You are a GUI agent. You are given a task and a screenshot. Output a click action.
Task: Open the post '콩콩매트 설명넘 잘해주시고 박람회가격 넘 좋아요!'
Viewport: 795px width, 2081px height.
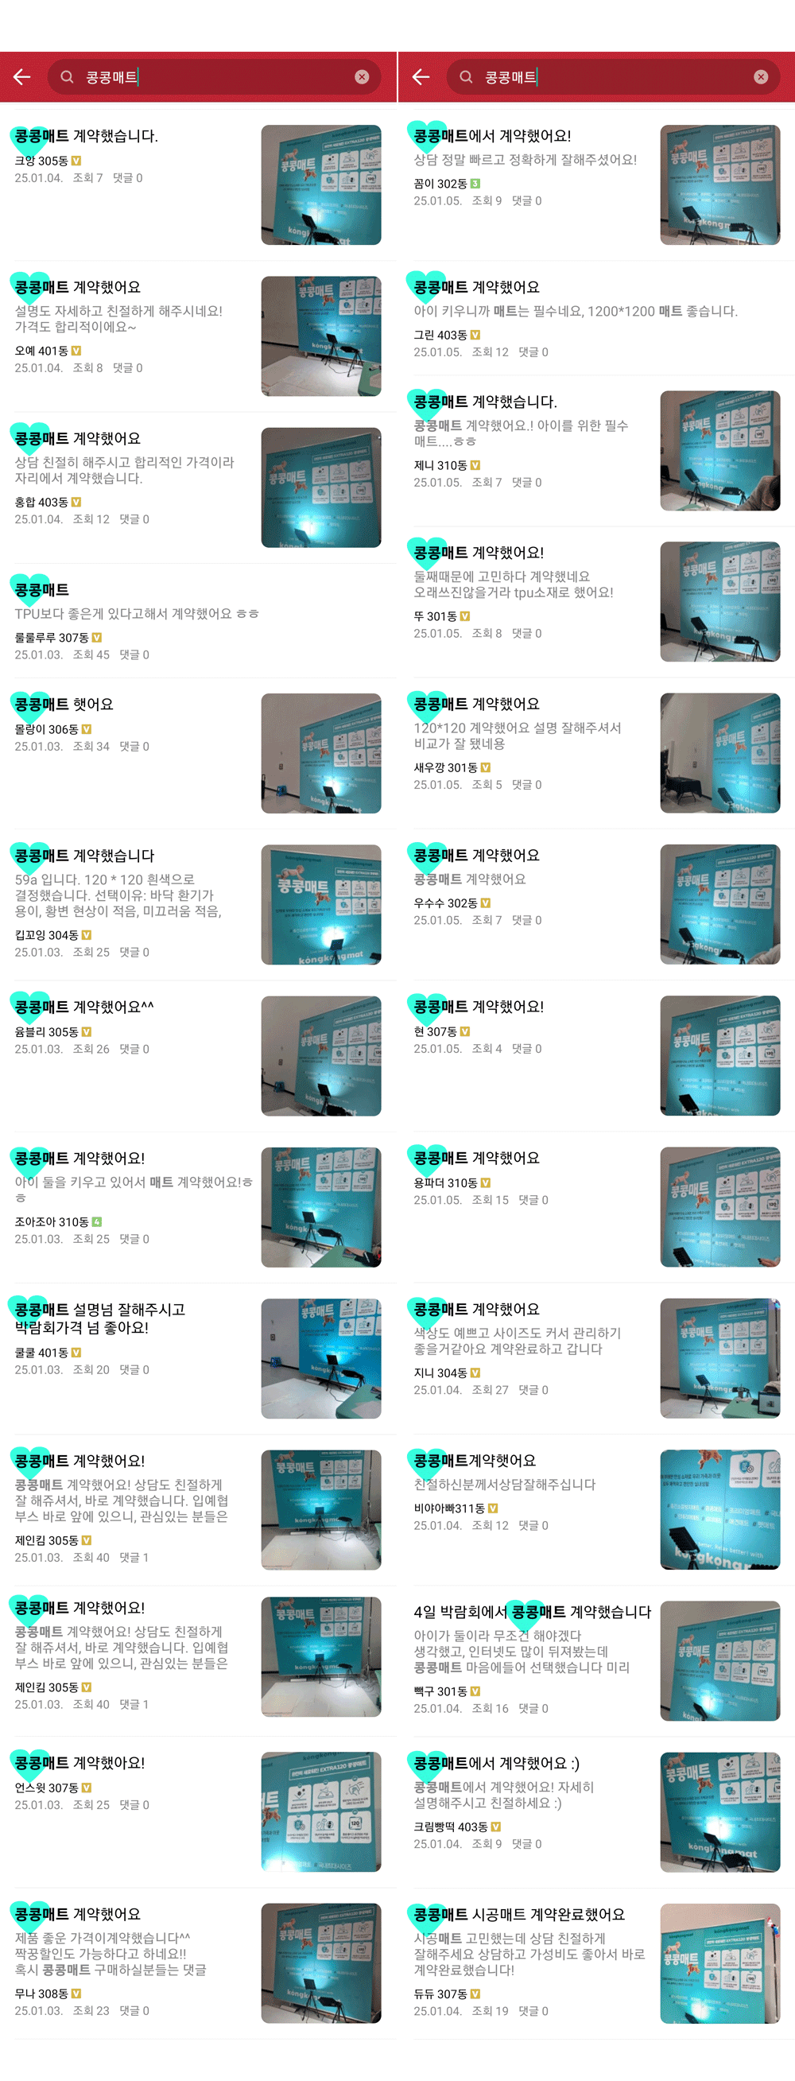click(199, 1358)
